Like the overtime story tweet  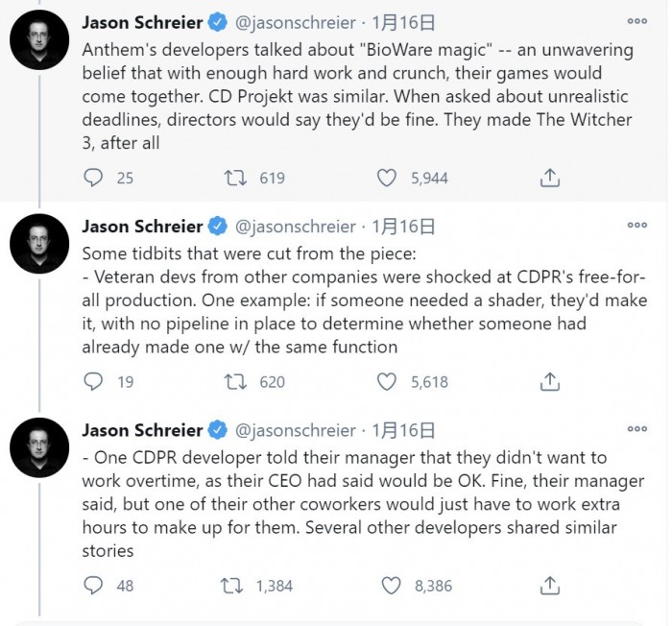pos(387,585)
